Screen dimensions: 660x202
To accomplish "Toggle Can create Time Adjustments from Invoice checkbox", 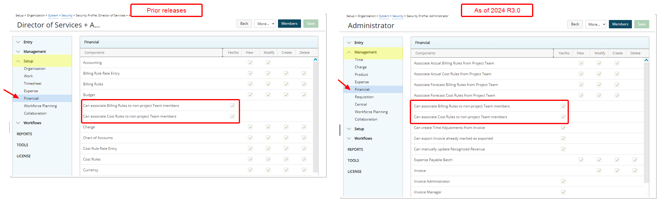I will (563, 128).
